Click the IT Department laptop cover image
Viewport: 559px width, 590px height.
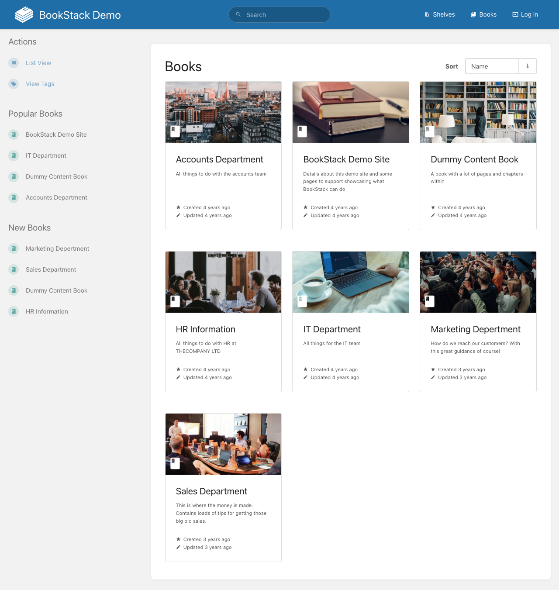tap(350, 282)
